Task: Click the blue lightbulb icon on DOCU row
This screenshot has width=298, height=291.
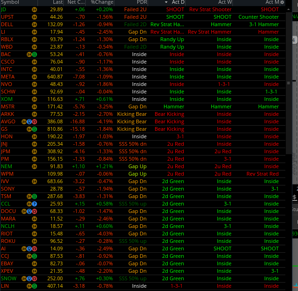Action: pos(29,212)
